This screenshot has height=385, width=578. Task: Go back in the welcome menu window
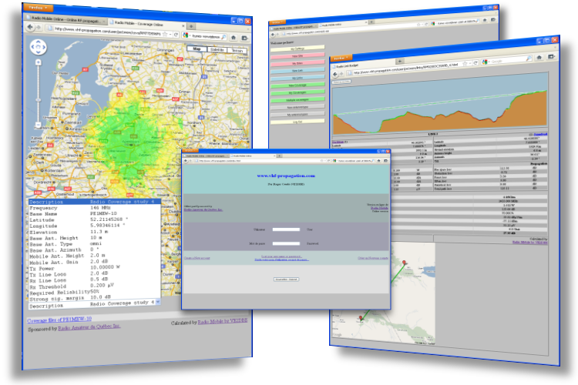[273, 34]
